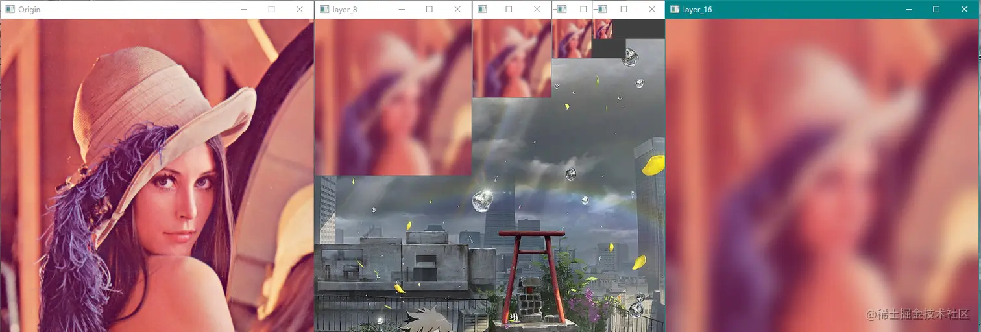Maximize the Origin window
Screen dimensions: 981x332
[271, 10]
